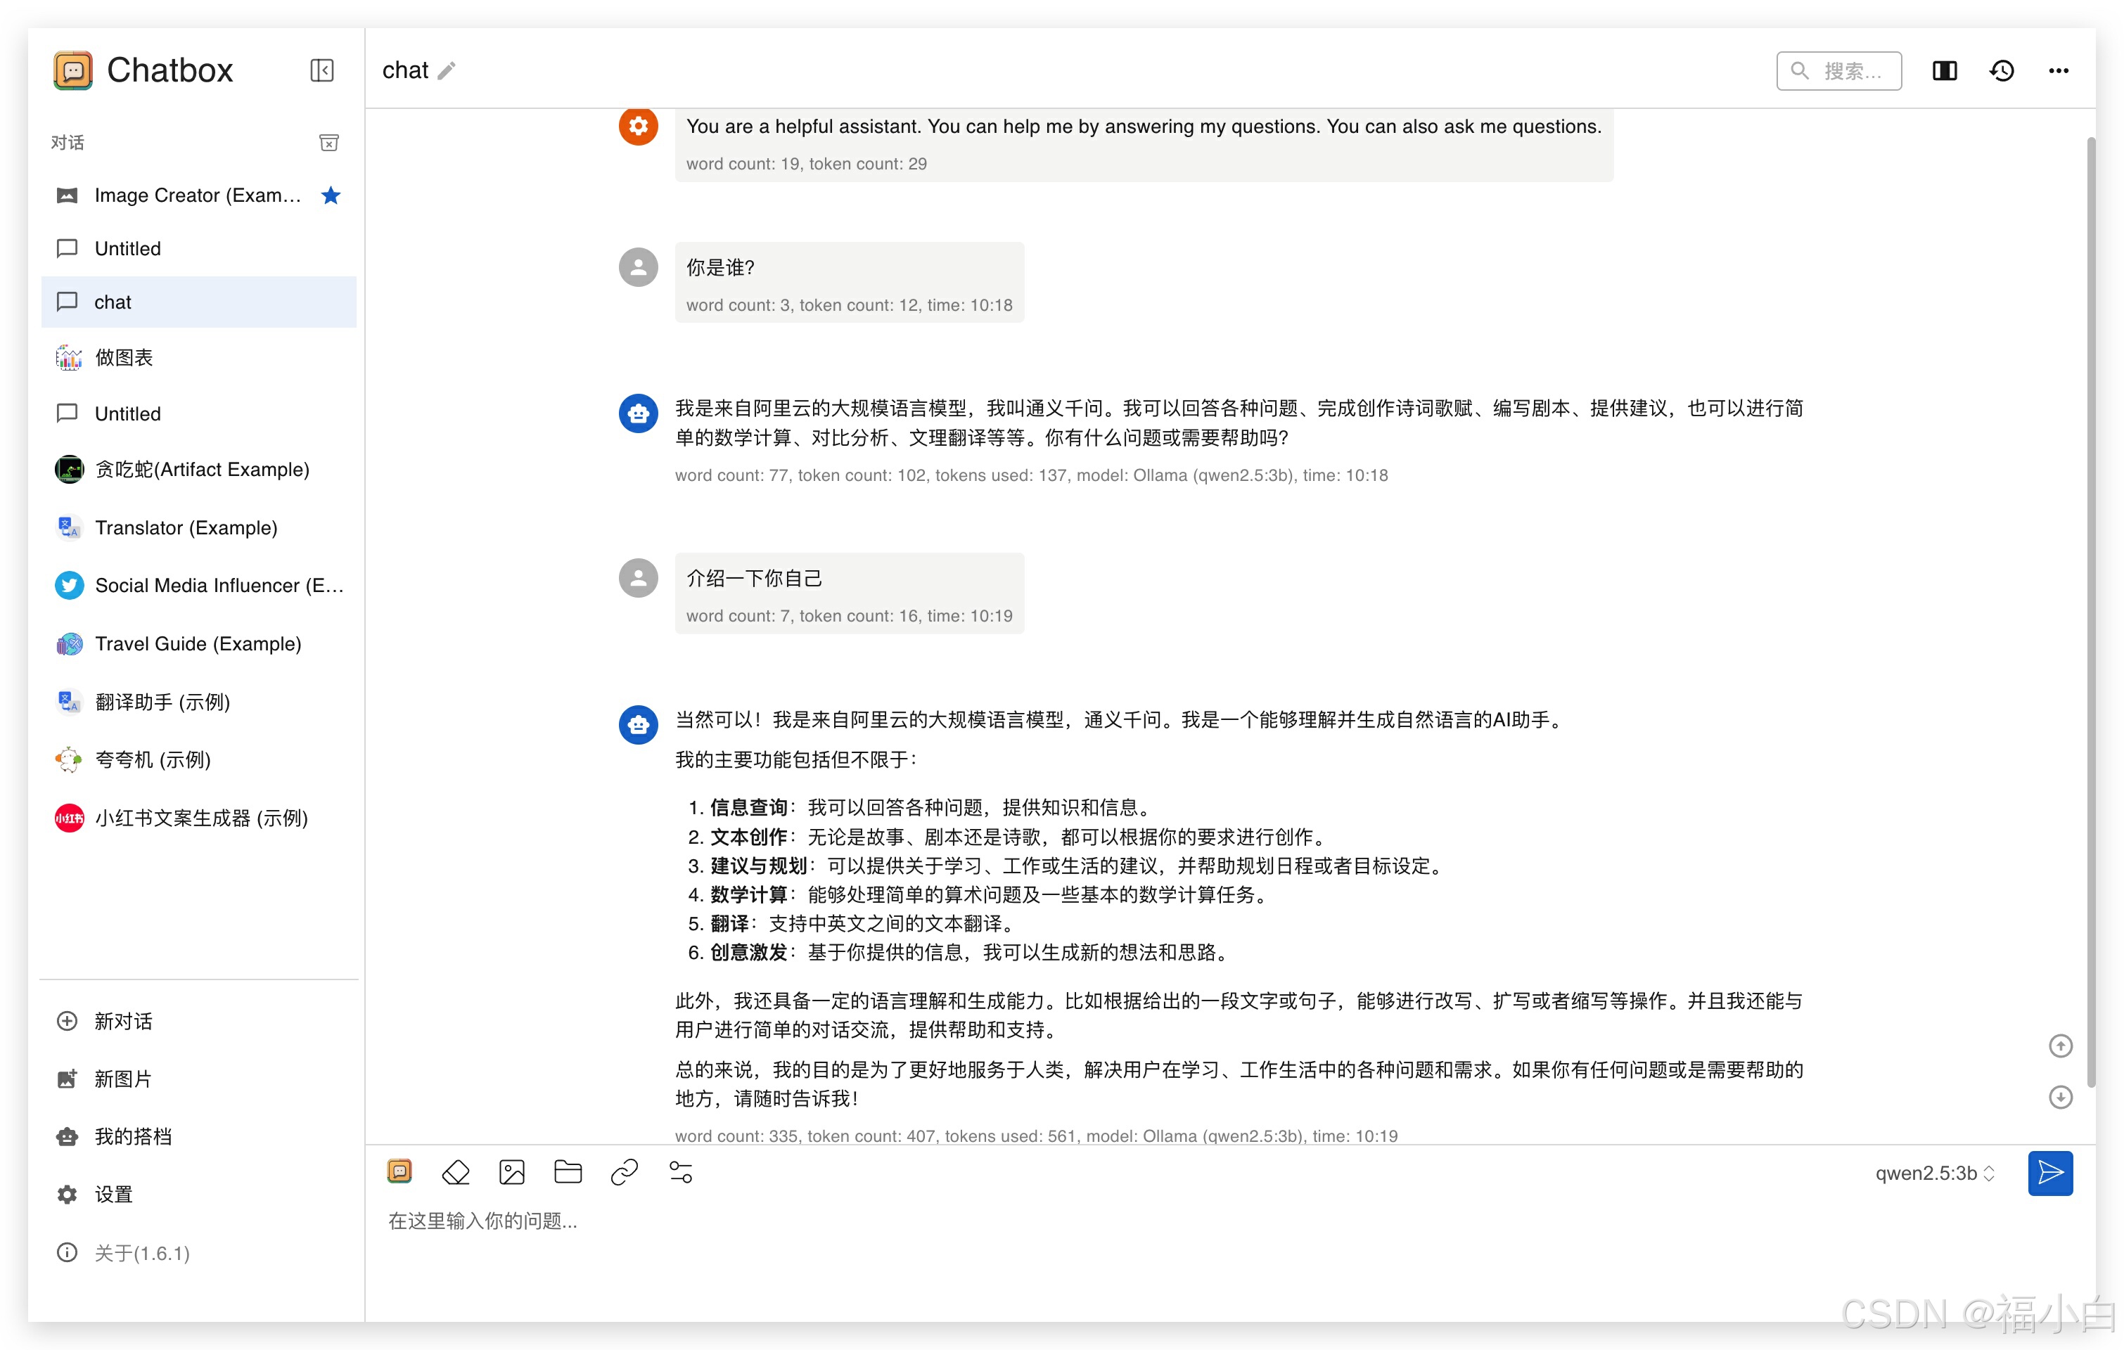Collapse the sidebar with the panel icon

(322, 70)
